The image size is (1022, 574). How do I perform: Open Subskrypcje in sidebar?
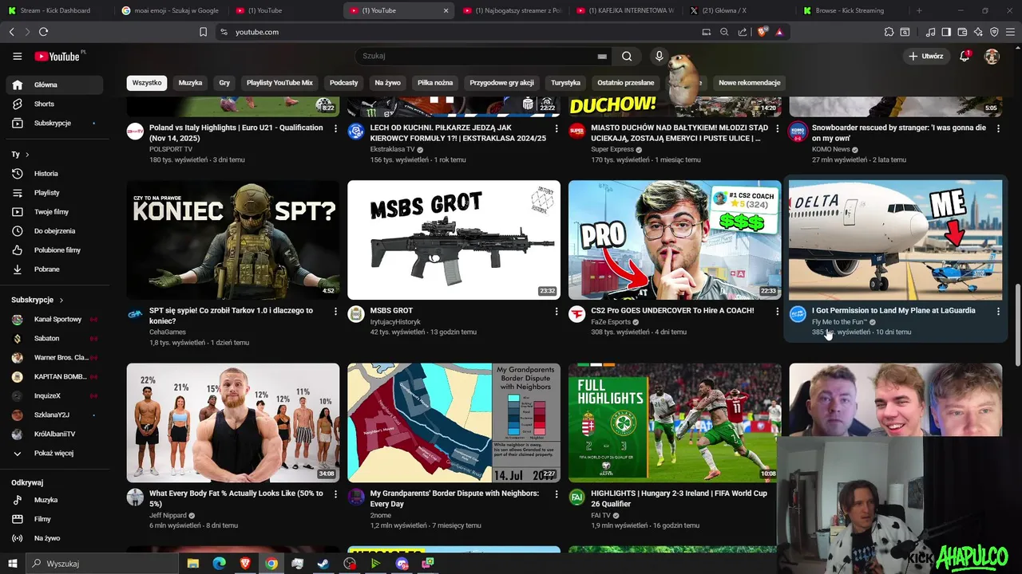click(54, 124)
